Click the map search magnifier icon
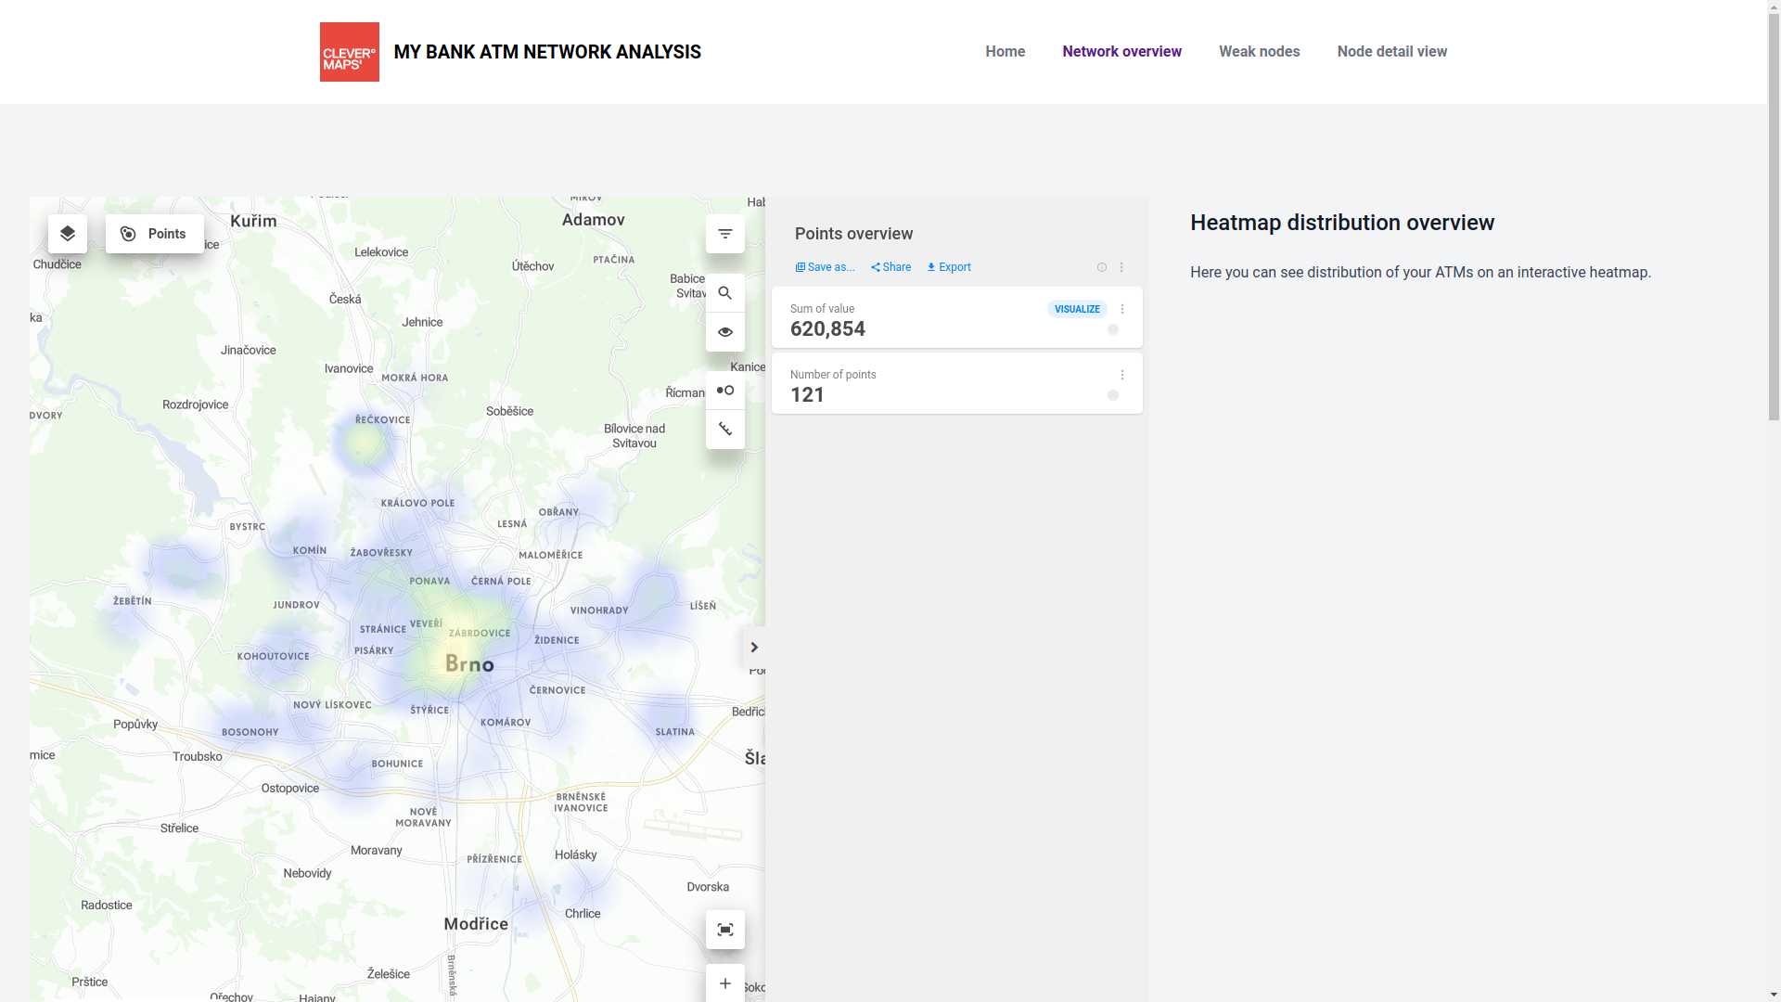Screen dimensions: 1781x1002 point(724,293)
